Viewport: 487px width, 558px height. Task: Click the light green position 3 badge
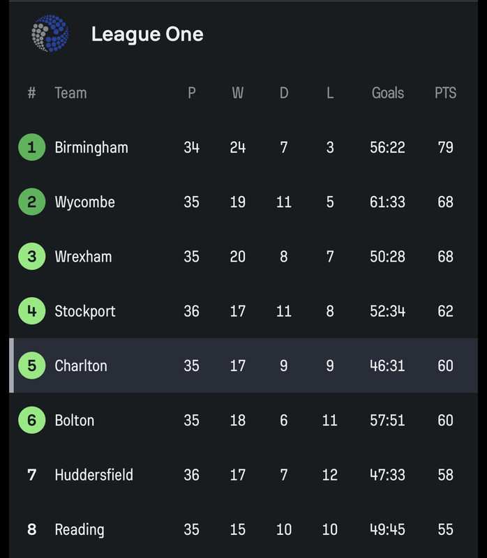pyautogui.click(x=31, y=256)
